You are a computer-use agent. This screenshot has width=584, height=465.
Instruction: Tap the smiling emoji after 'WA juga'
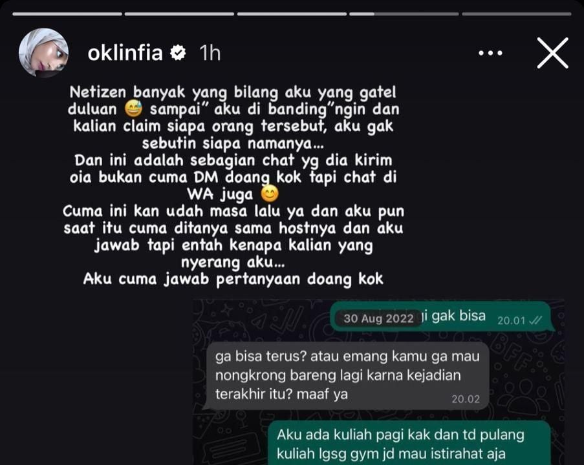(x=269, y=194)
